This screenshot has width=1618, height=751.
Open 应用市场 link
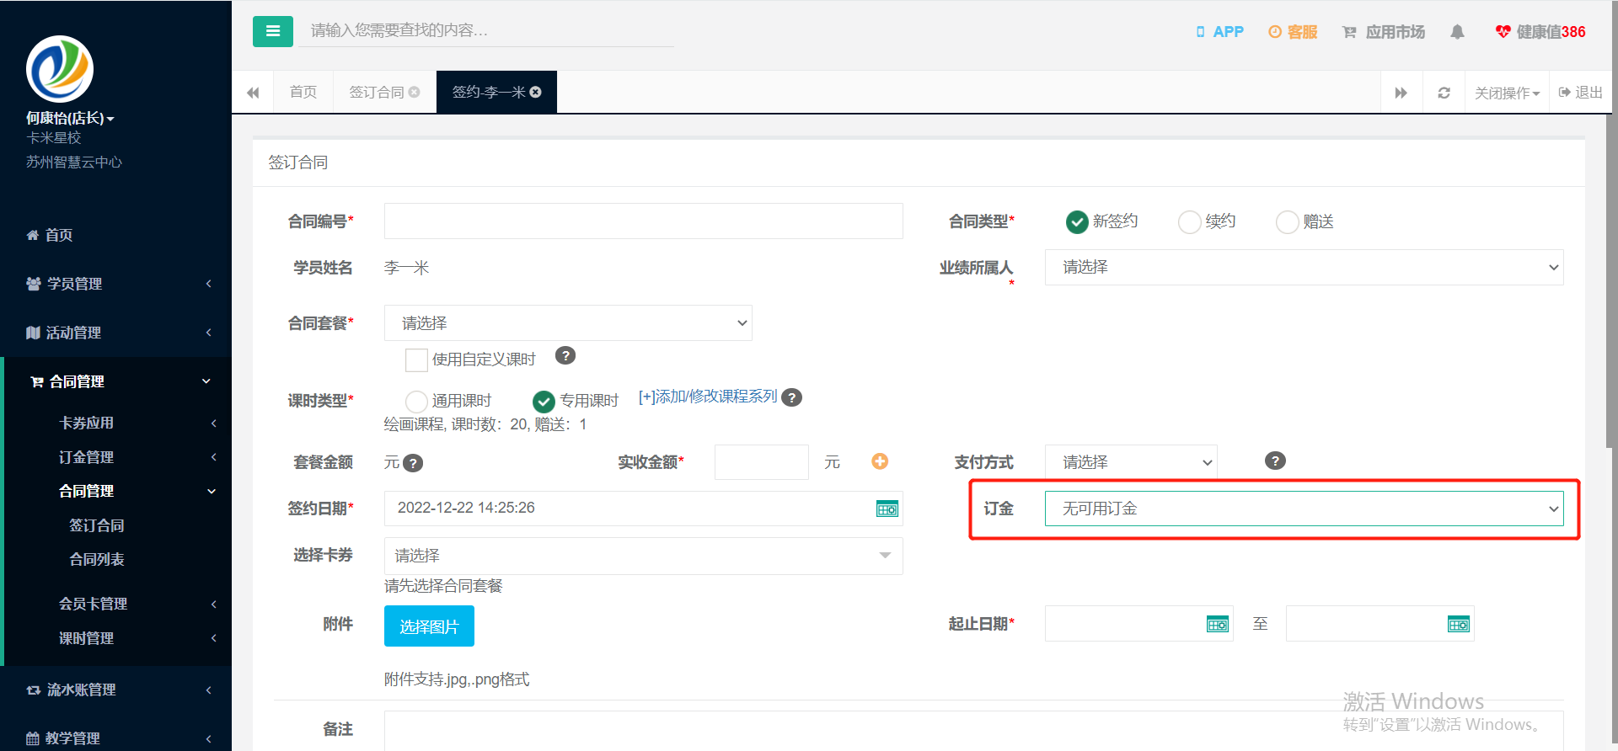1384,32
